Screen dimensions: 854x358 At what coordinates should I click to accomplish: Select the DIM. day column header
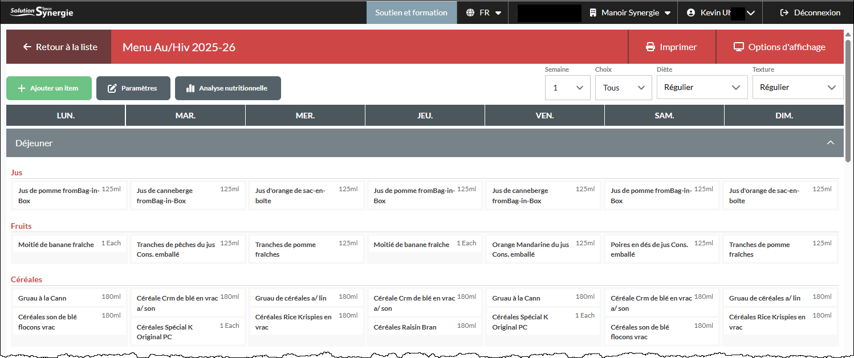784,116
